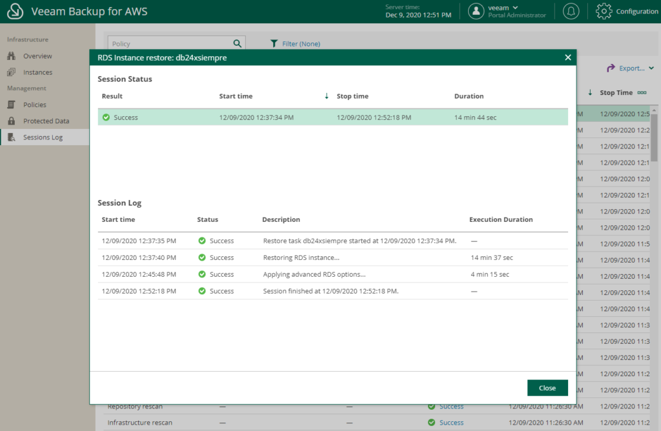Click the Description column header
Image resolution: width=661 pixels, height=431 pixels.
pyautogui.click(x=281, y=219)
